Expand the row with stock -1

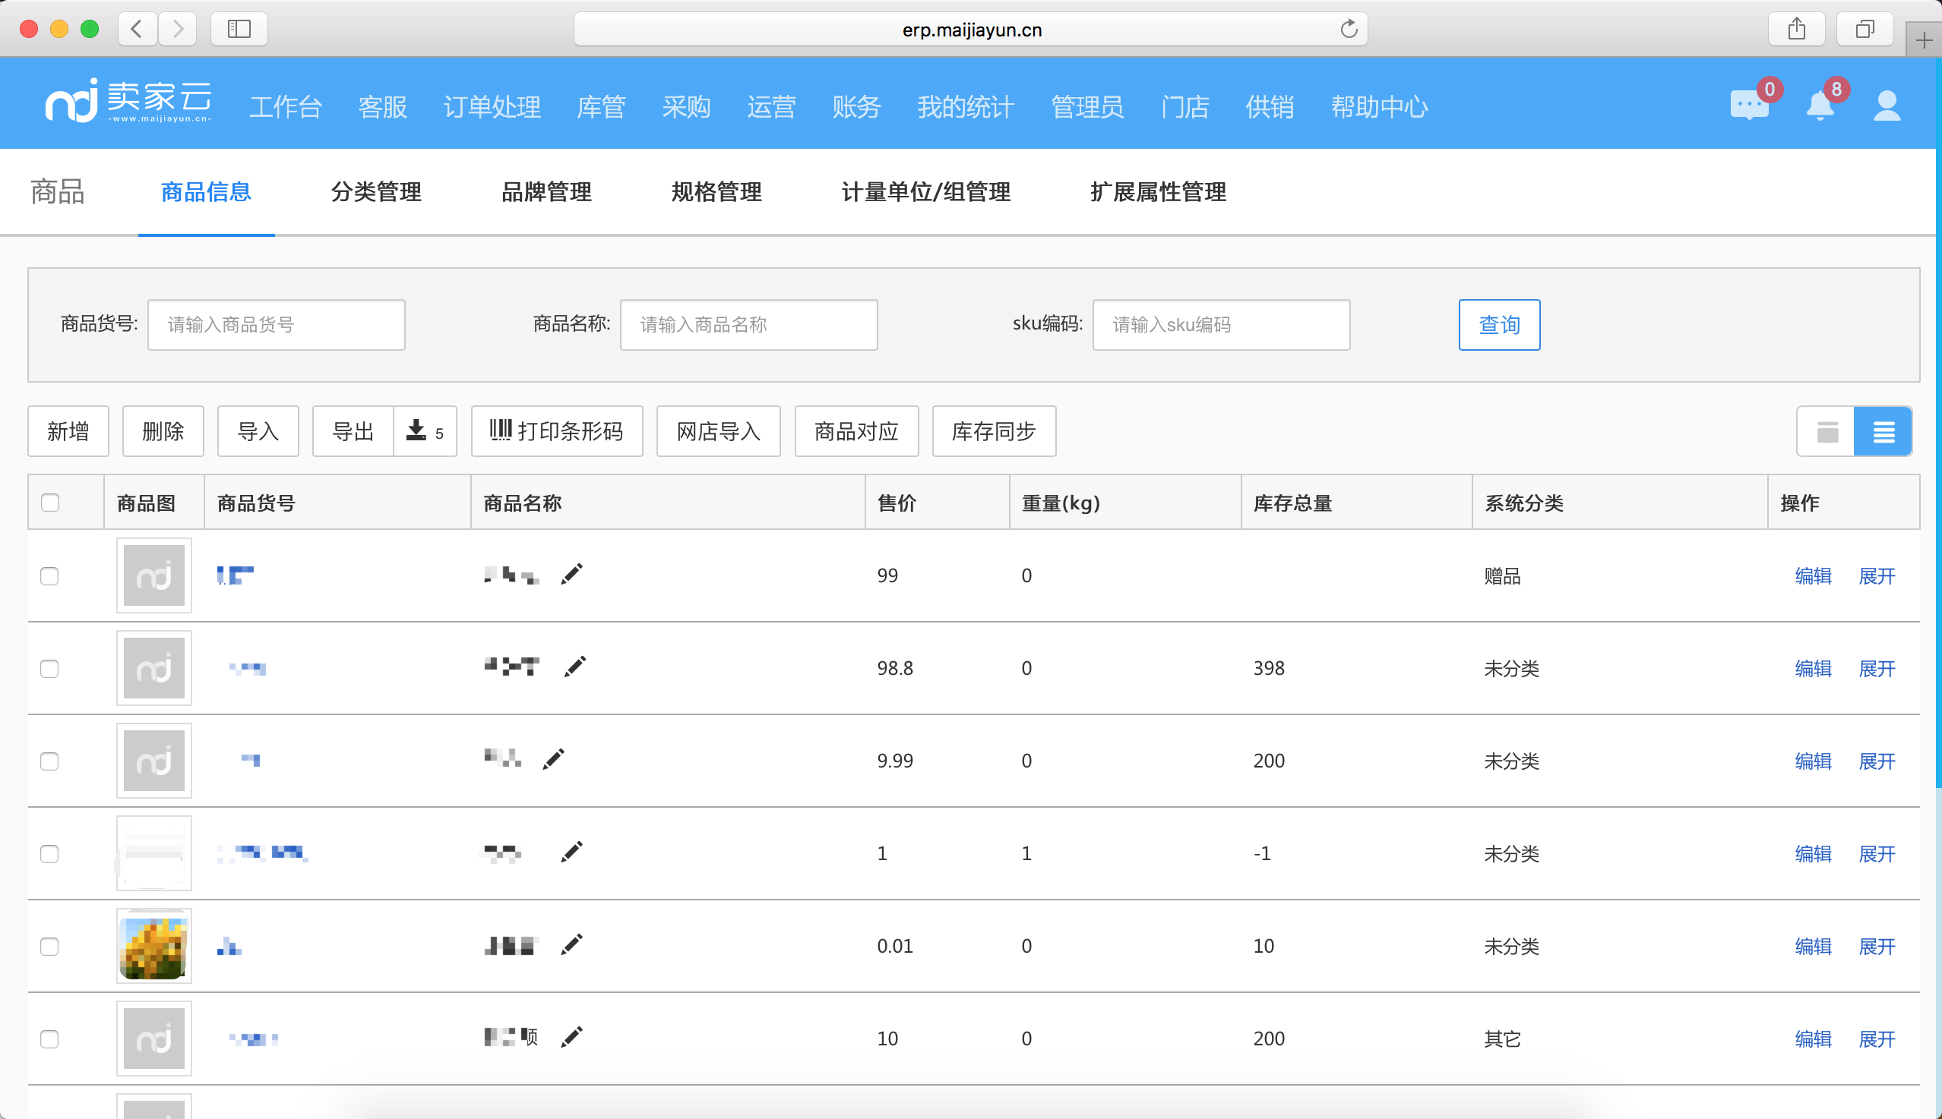click(x=1877, y=854)
